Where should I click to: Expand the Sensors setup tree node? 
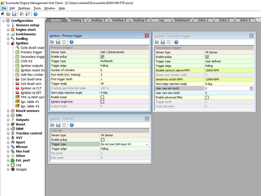click(x=8, y=25)
